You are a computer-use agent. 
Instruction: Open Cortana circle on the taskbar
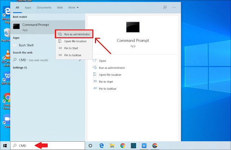tap(91, 146)
